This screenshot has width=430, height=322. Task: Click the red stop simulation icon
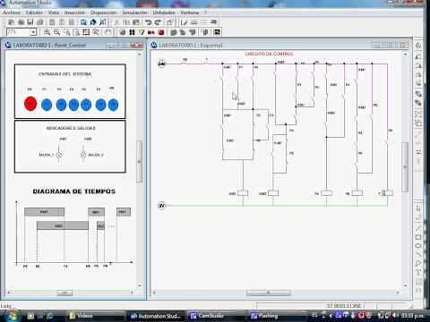click(161, 32)
